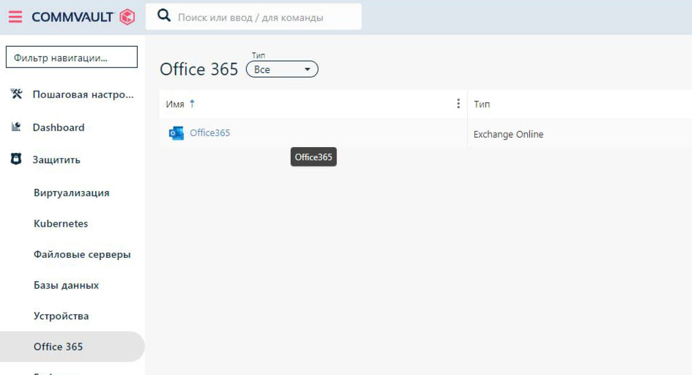Go to Устройства section

(x=61, y=316)
